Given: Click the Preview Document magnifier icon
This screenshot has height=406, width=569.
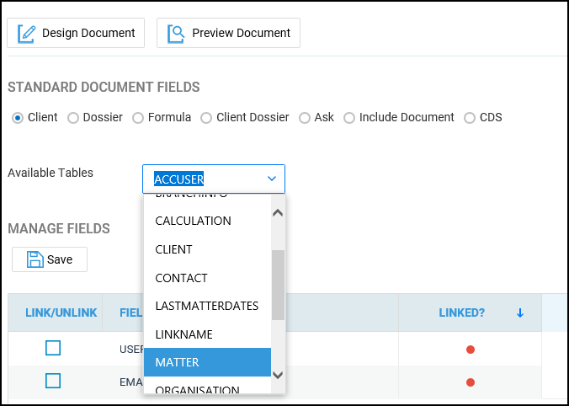Looking at the screenshot, I should click(x=176, y=33).
